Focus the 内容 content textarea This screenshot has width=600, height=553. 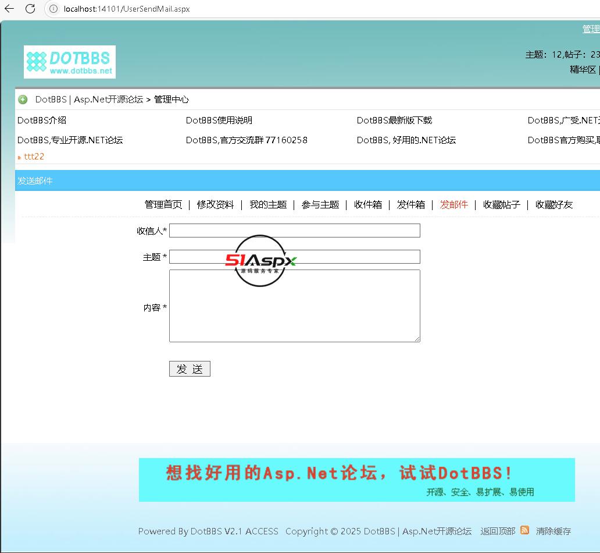(x=295, y=306)
